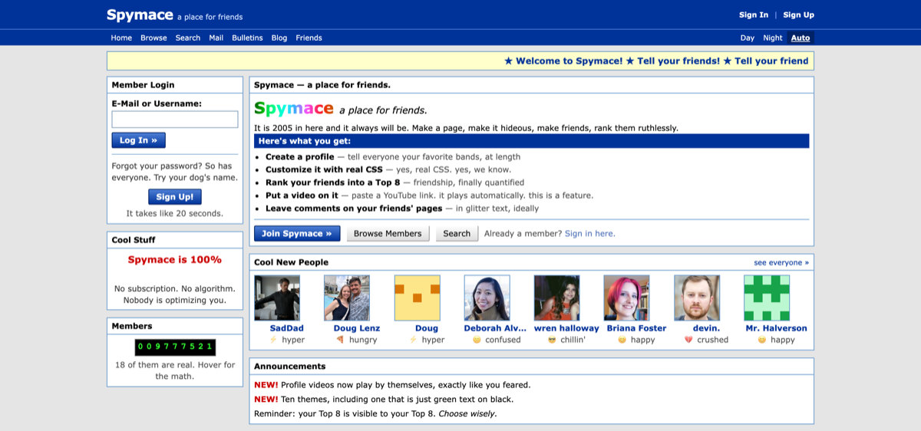The height and width of the screenshot is (431, 921).
Task: Focus the E-Mail or Username field
Action: pyautogui.click(x=175, y=119)
